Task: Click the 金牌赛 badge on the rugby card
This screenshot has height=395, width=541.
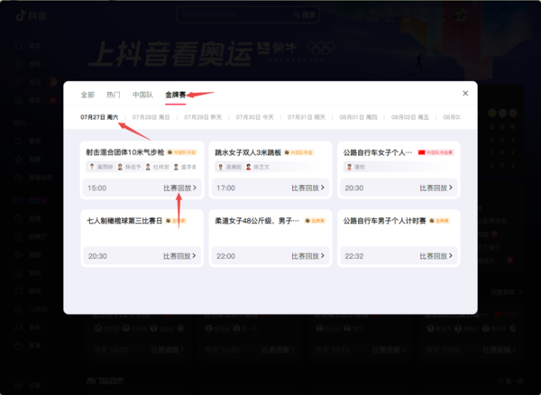Action: [x=176, y=220]
